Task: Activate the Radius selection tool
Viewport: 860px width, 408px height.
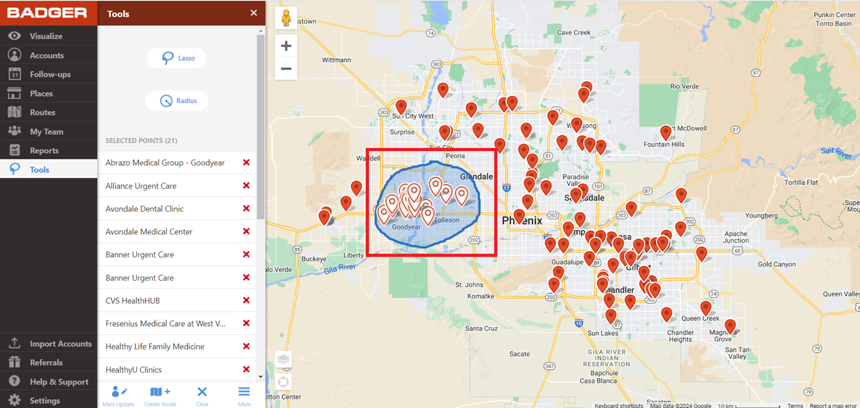Action: tap(176, 101)
